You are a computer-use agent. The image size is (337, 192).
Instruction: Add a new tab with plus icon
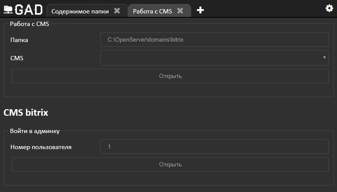click(x=200, y=10)
